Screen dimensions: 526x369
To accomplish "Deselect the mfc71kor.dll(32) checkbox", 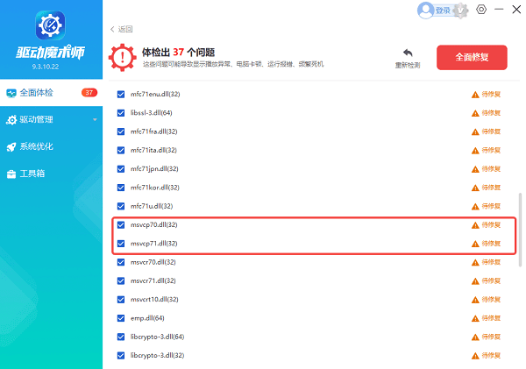I will pos(121,188).
